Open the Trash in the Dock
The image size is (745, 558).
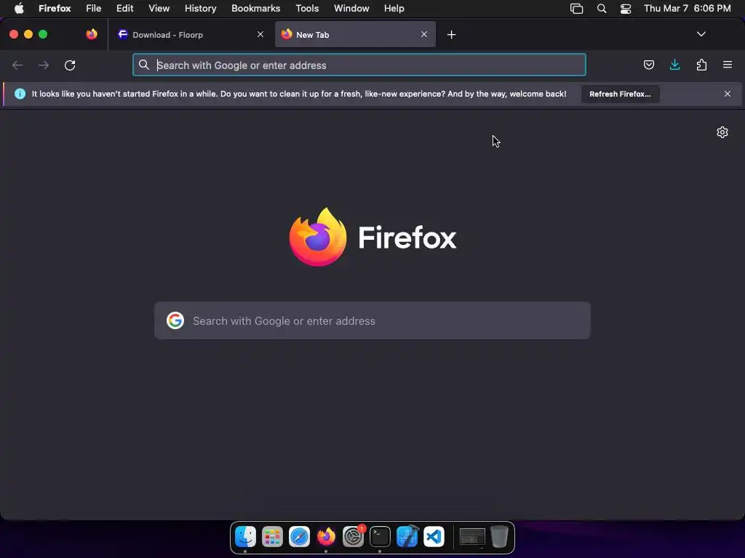coord(499,537)
